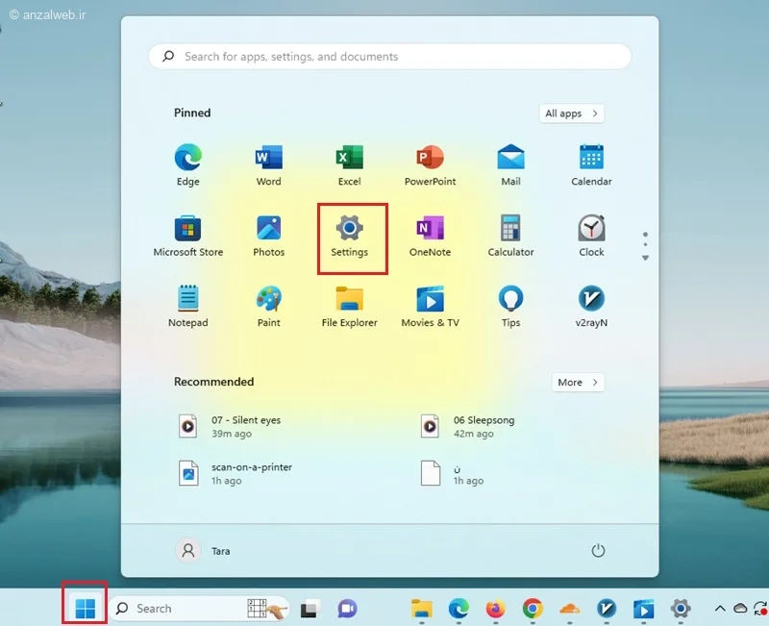
Task: Open Paint from the Start menu
Action: [268, 306]
